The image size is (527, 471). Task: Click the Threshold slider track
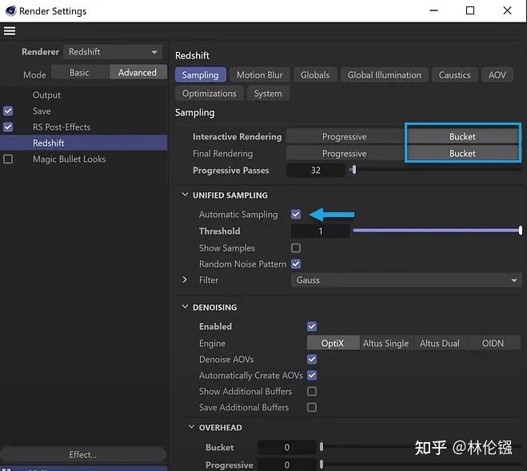[x=437, y=231]
